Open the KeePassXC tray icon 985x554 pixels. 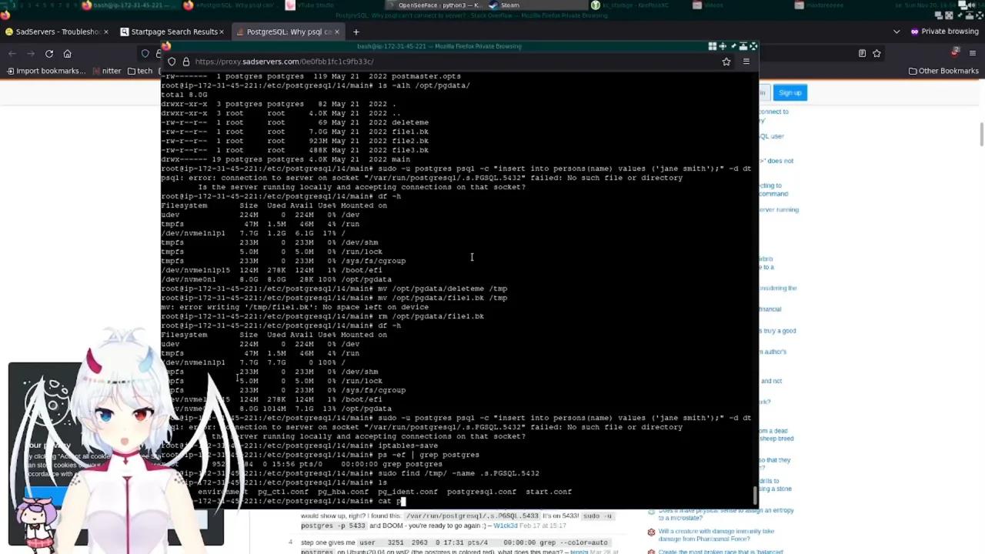[596, 5]
